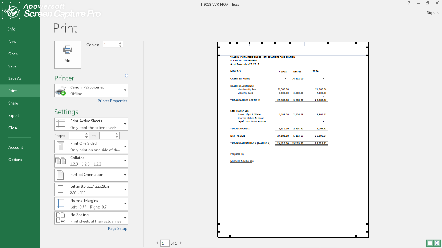Go to the Open page
Screen dimensions: 442x248
(13, 54)
